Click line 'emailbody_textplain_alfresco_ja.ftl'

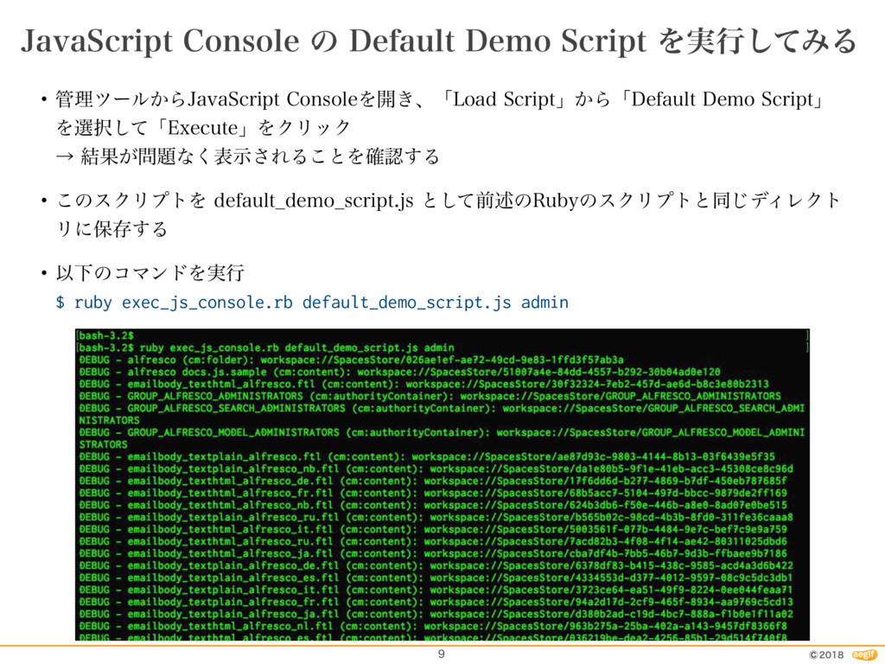436,614
